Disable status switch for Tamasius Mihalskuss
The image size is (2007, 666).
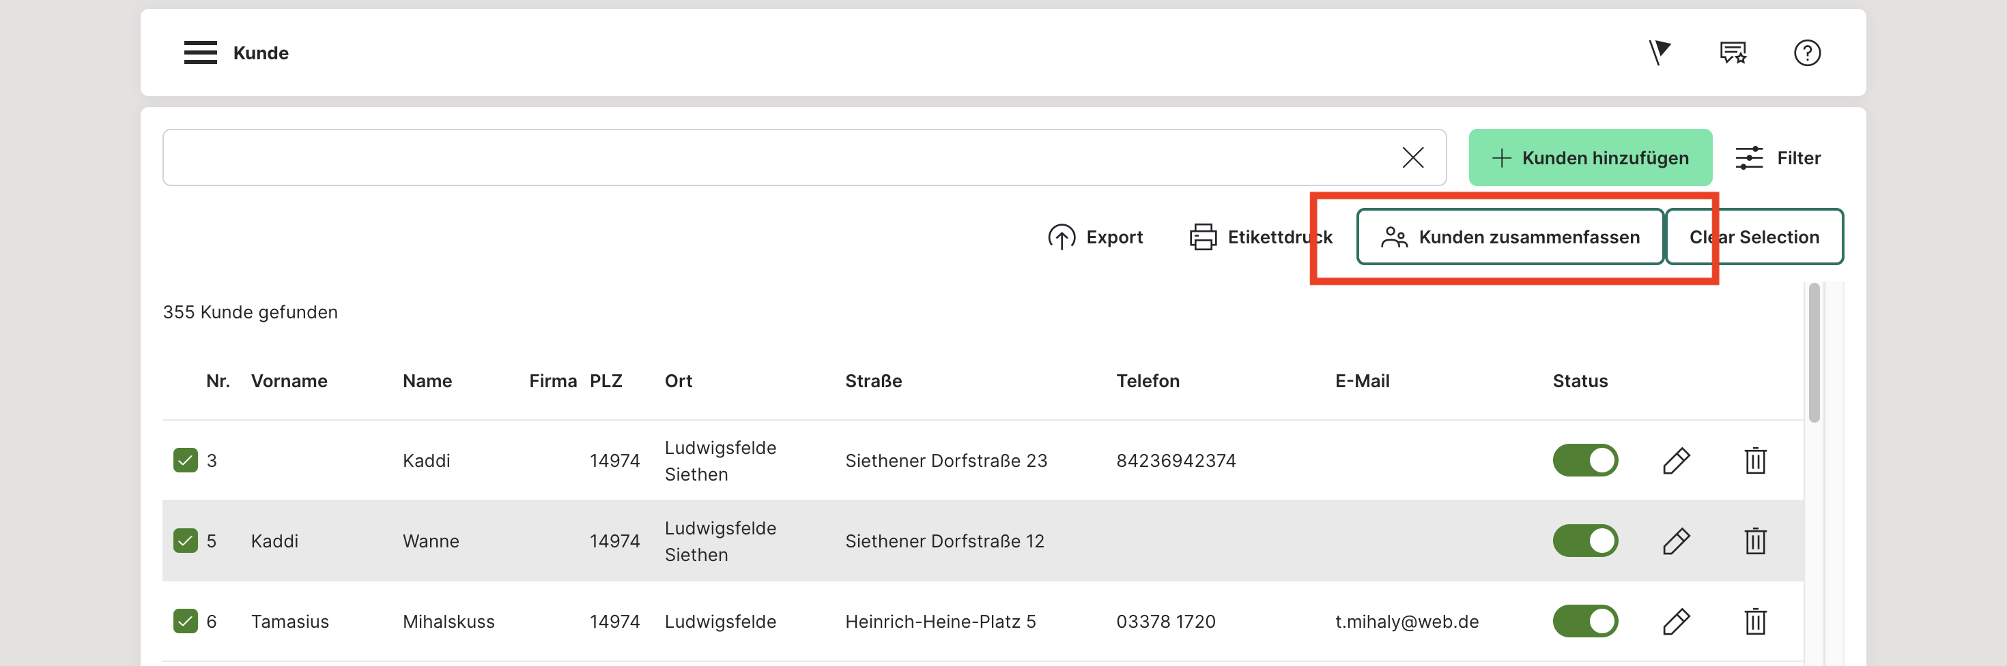[1584, 622]
